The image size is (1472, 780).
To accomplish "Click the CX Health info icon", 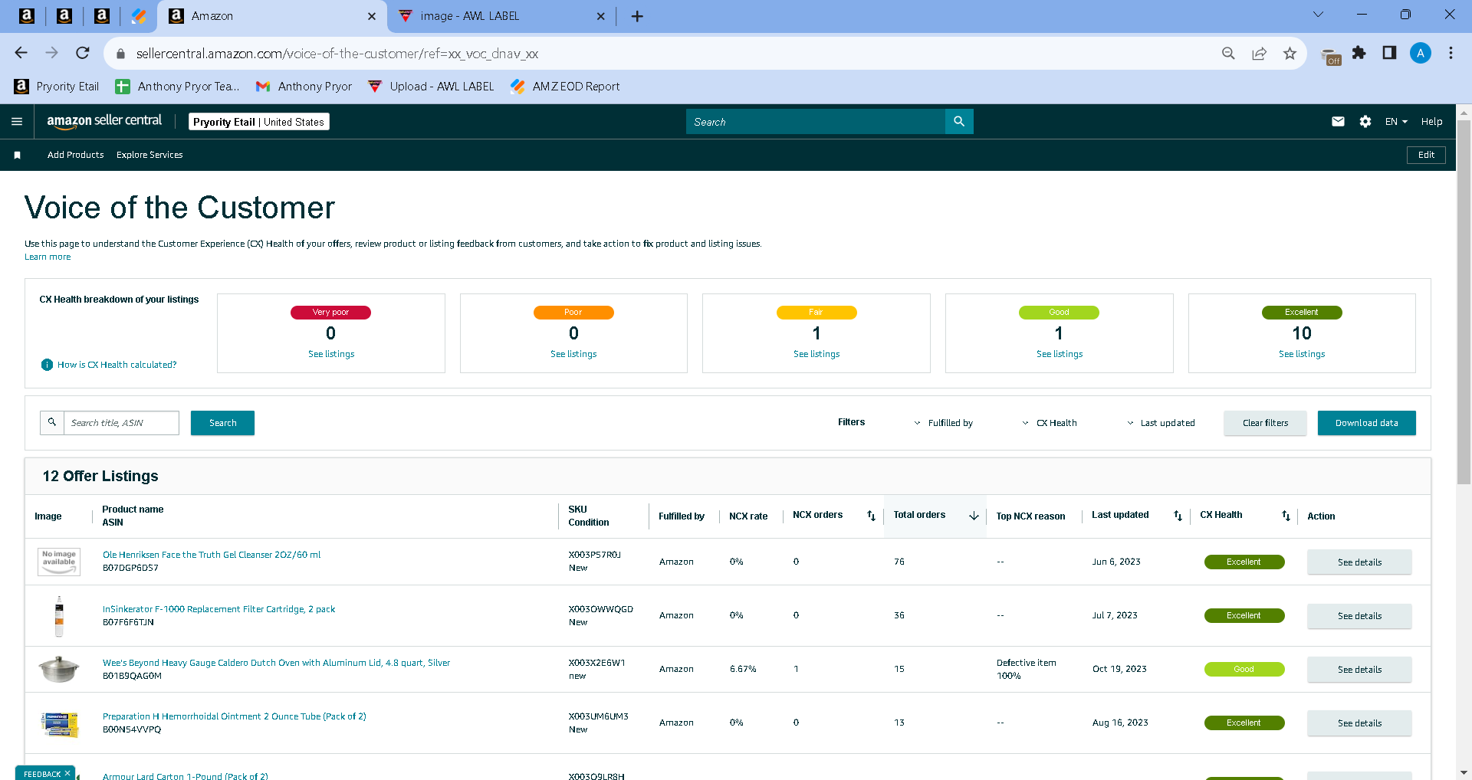I will 47,365.
